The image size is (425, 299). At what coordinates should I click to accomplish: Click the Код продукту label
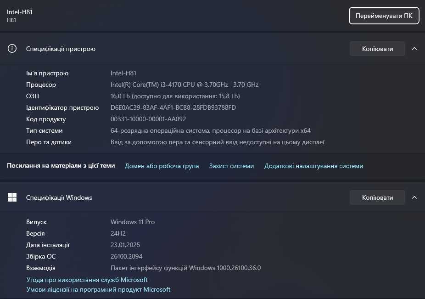point(46,119)
